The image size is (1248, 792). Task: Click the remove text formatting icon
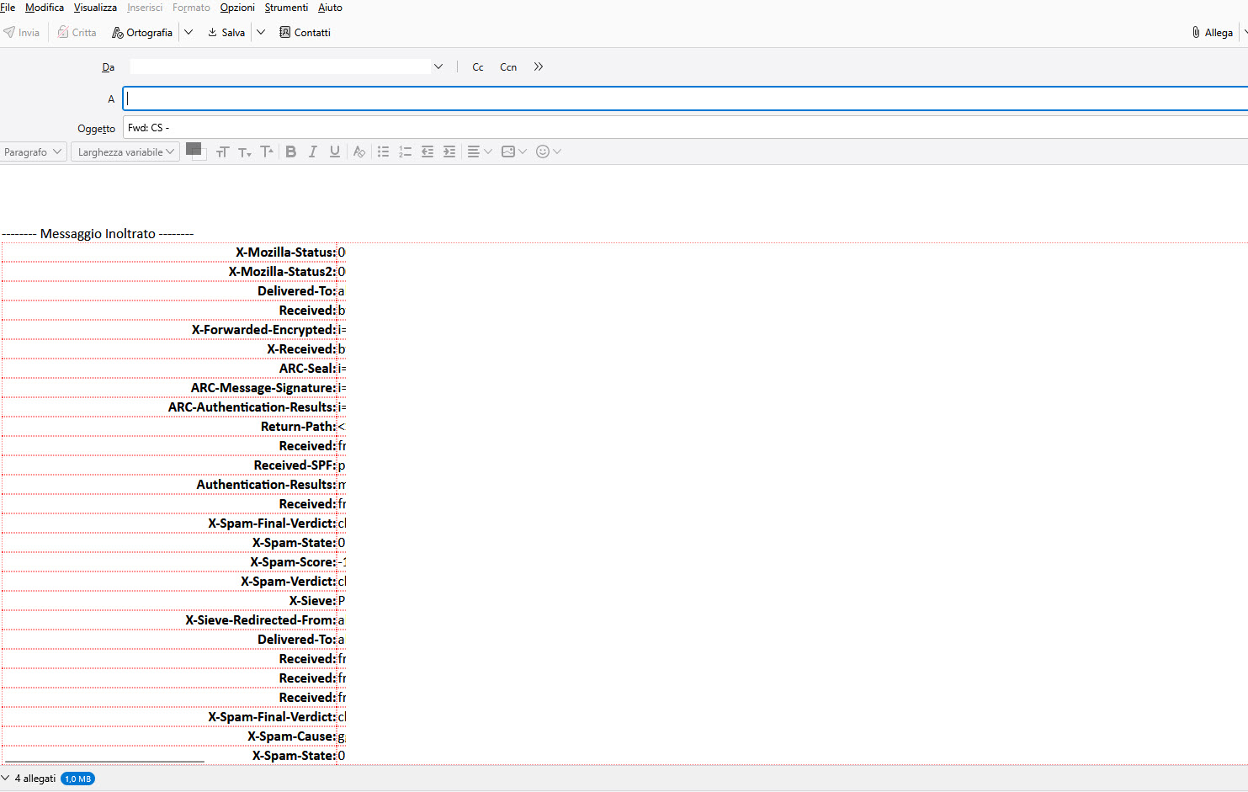(359, 151)
